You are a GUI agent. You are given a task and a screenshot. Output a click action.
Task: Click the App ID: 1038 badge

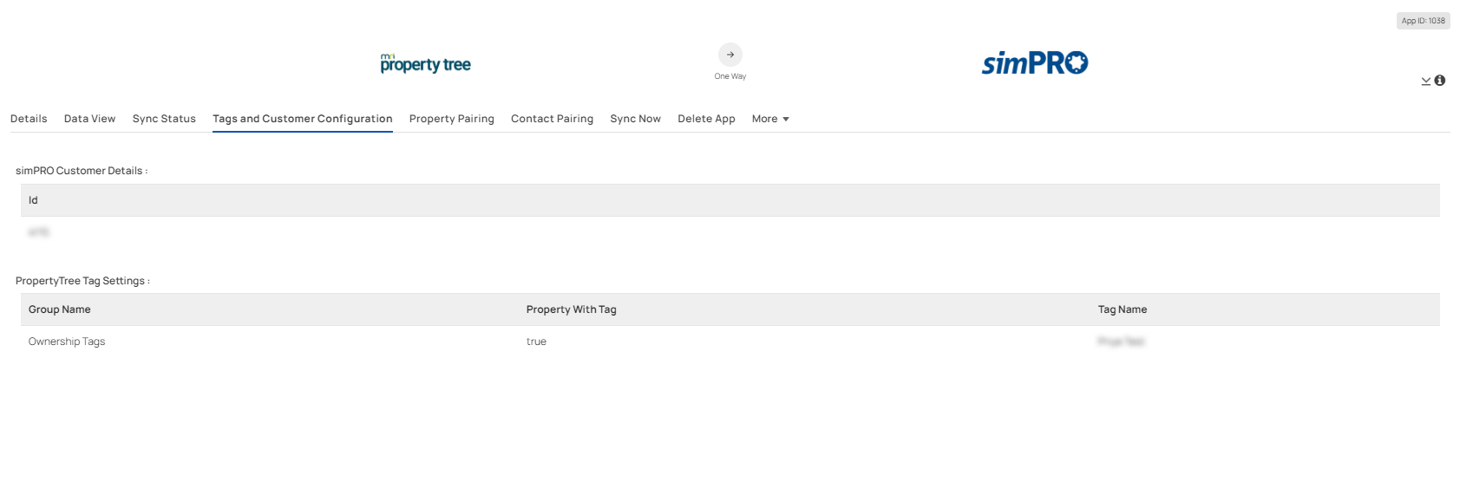click(x=1424, y=21)
